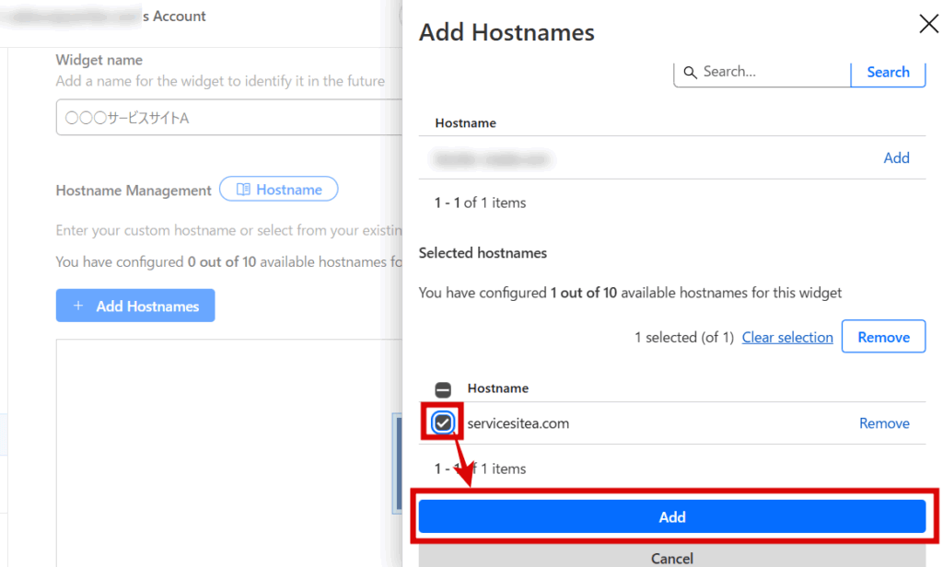
Task: Close the Add Hostnames panel
Action: point(928,25)
